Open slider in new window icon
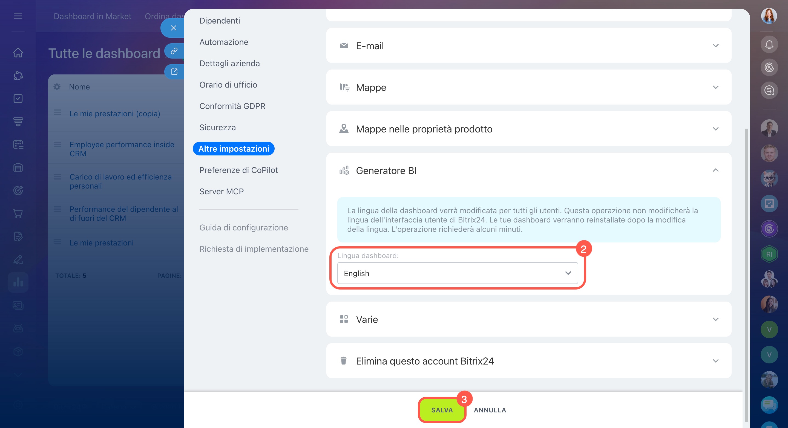 tap(174, 71)
